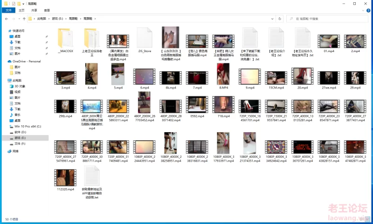Viewport: 373px width, 224px height.
Task: Open the 文件 ribbon tab
Action: pyautogui.click(x=8, y=10)
